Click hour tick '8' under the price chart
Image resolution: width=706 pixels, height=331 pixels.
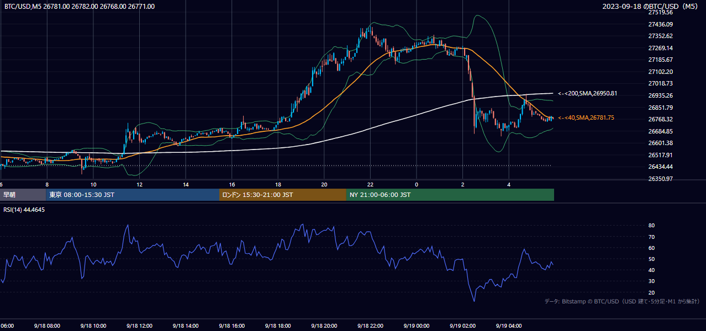click(47, 184)
